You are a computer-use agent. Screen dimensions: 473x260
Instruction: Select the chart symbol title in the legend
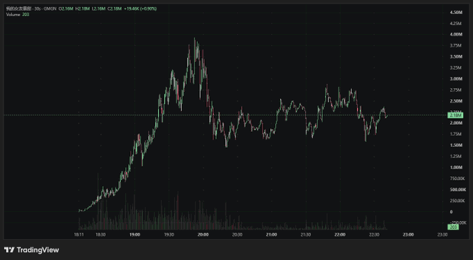coord(19,9)
